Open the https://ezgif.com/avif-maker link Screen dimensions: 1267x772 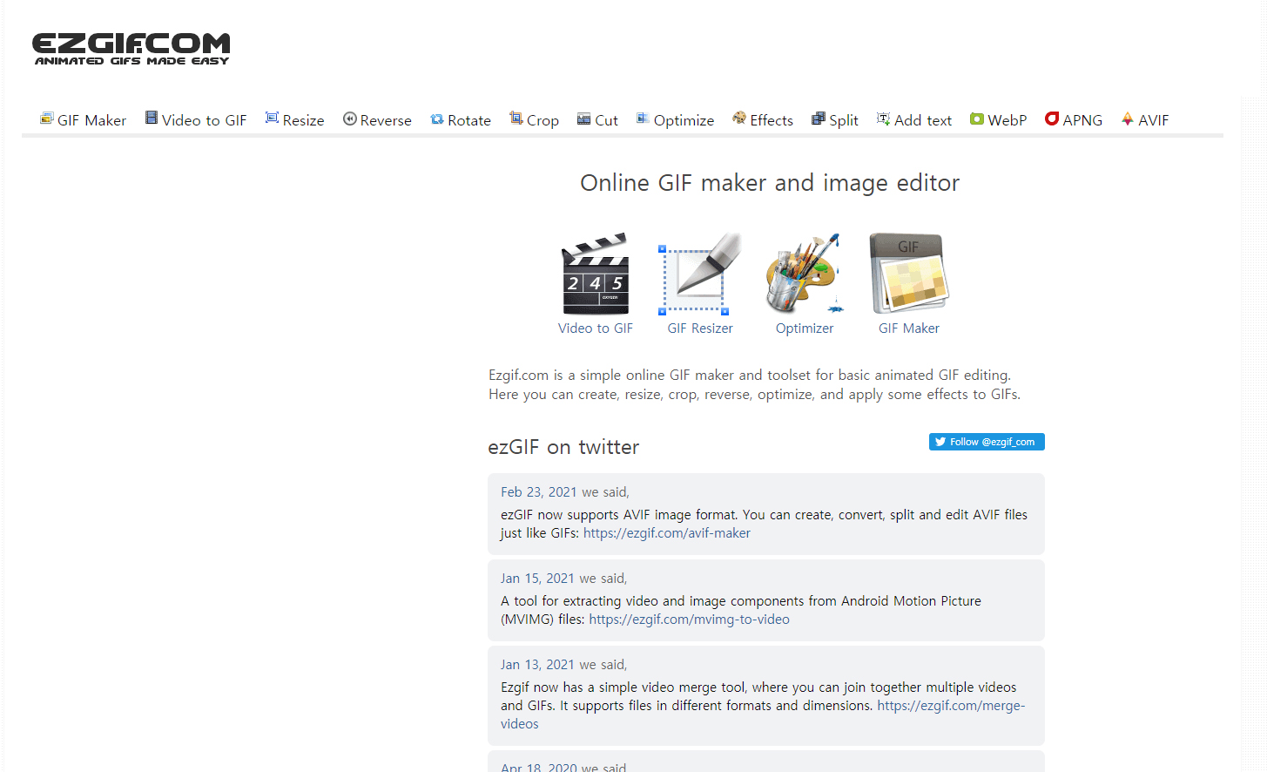(667, 533)
